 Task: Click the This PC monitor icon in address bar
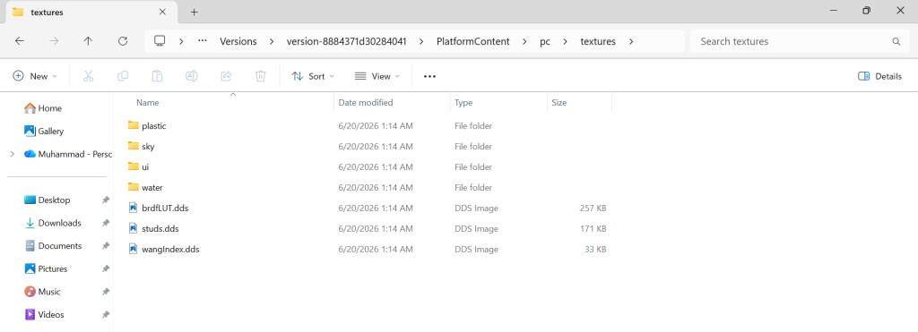coord(160,41)
